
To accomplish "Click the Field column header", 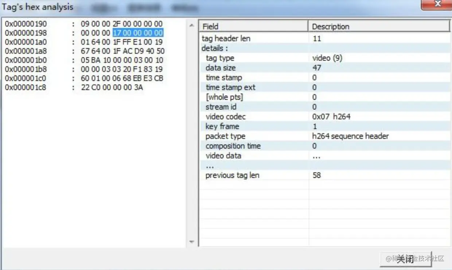I will [254, 26].
